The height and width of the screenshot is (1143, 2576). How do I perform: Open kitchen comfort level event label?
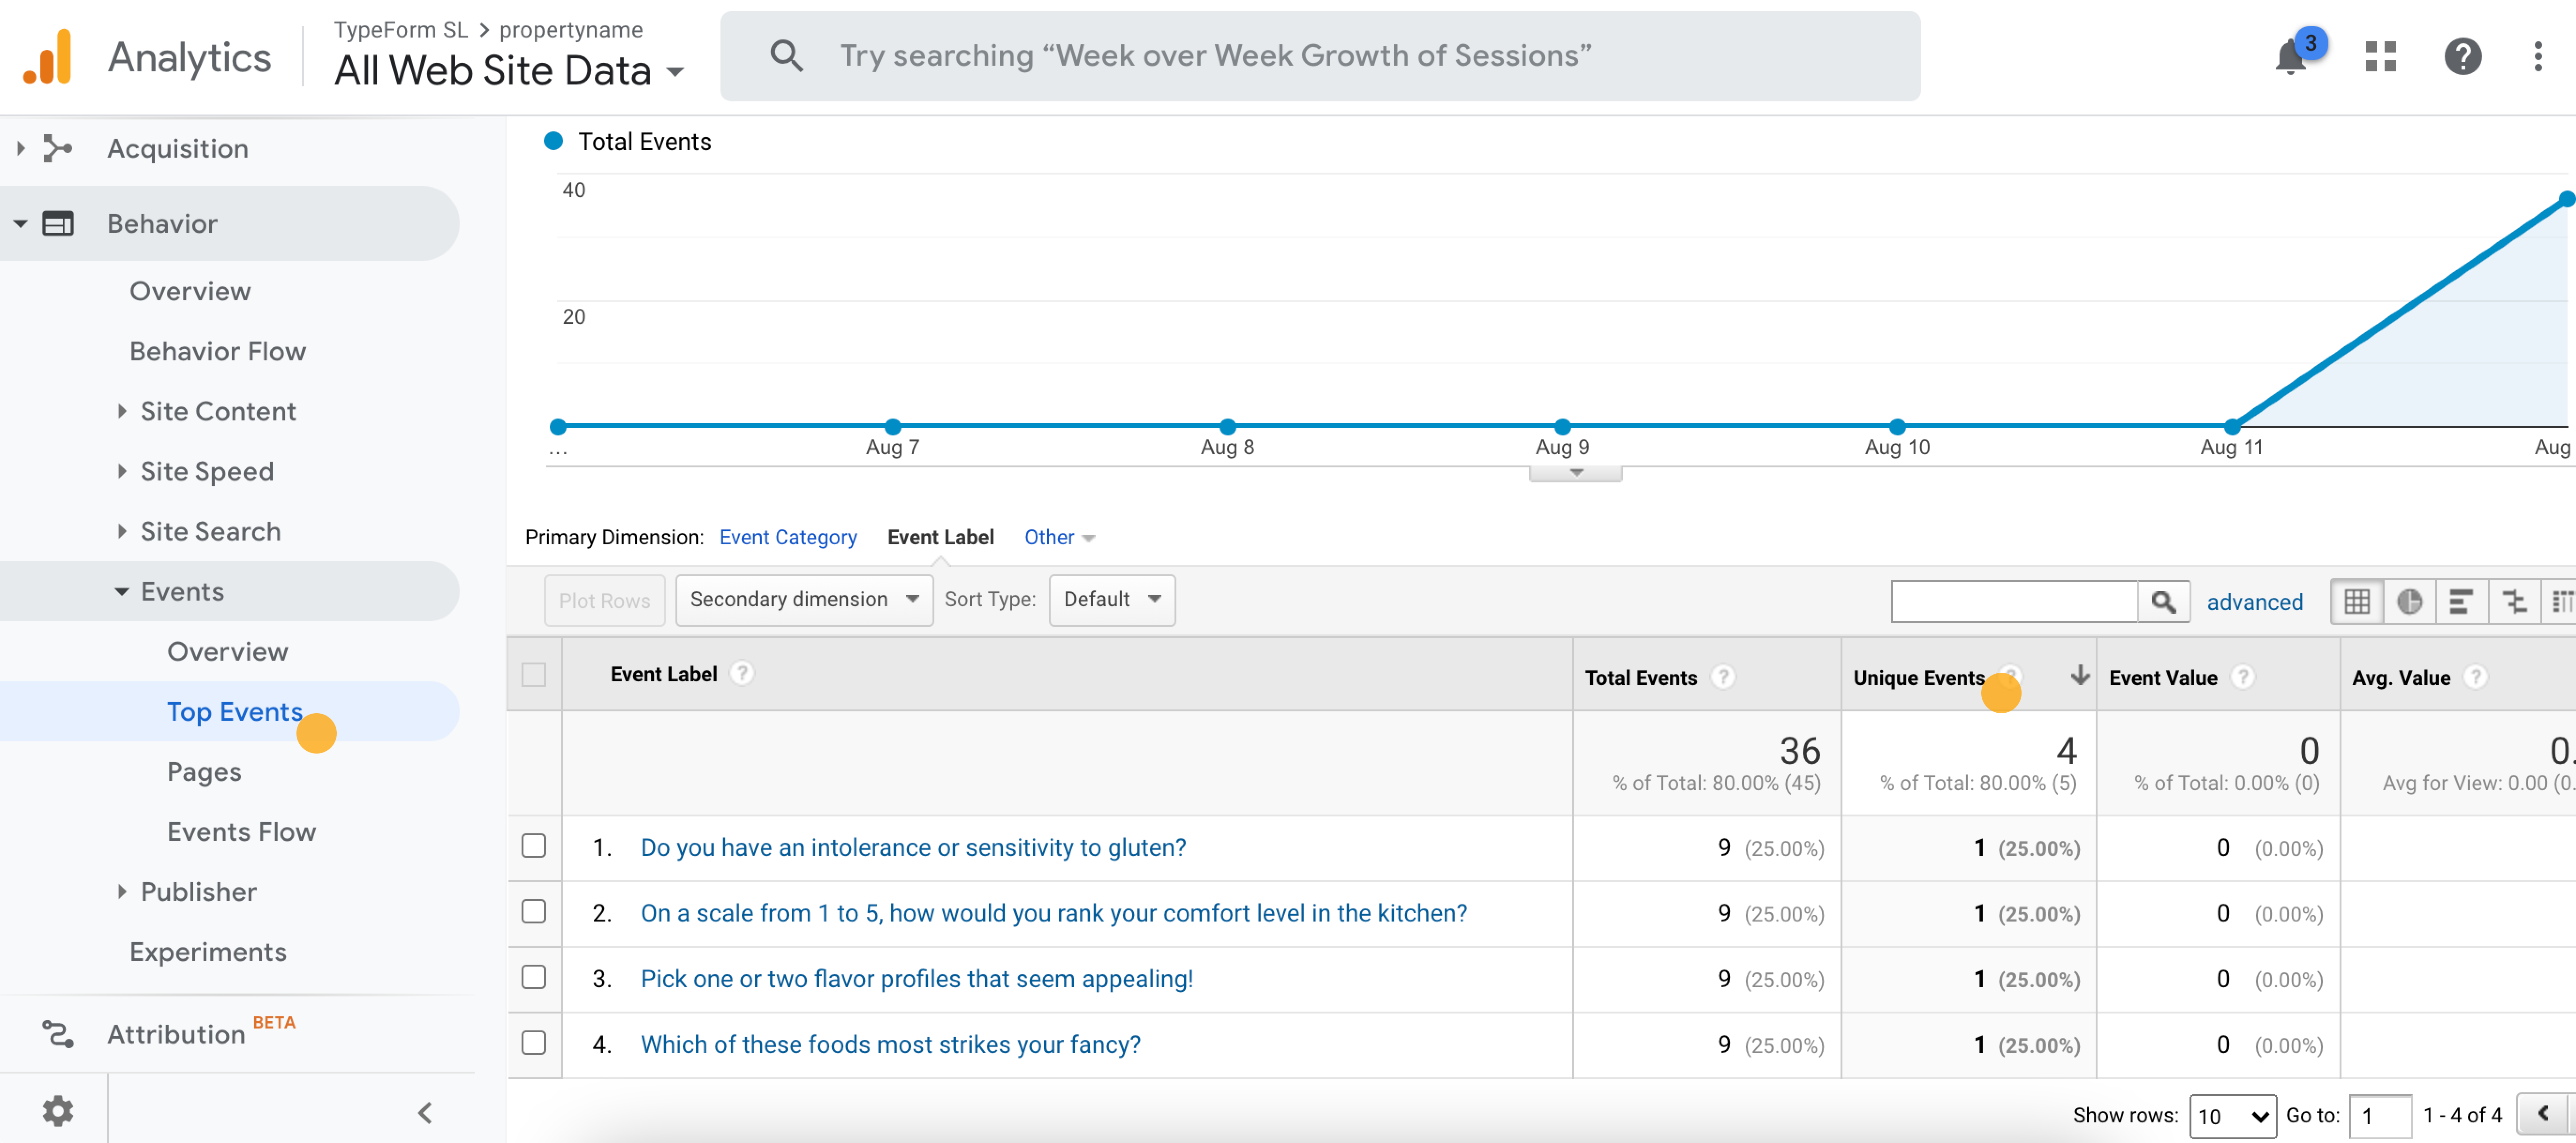tap(1054, 913)
